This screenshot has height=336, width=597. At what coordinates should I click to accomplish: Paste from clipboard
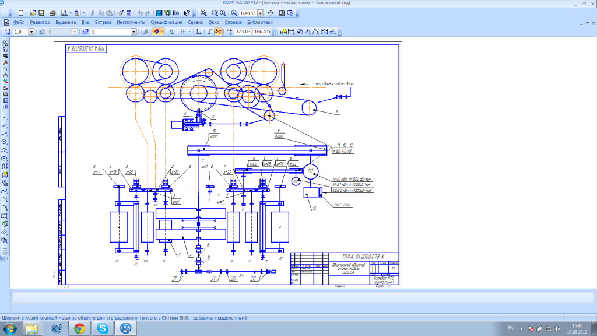pyautogui.click(x=109, y=13)
